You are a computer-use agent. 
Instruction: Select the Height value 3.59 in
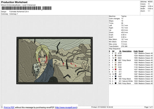[x=150, y=6]
